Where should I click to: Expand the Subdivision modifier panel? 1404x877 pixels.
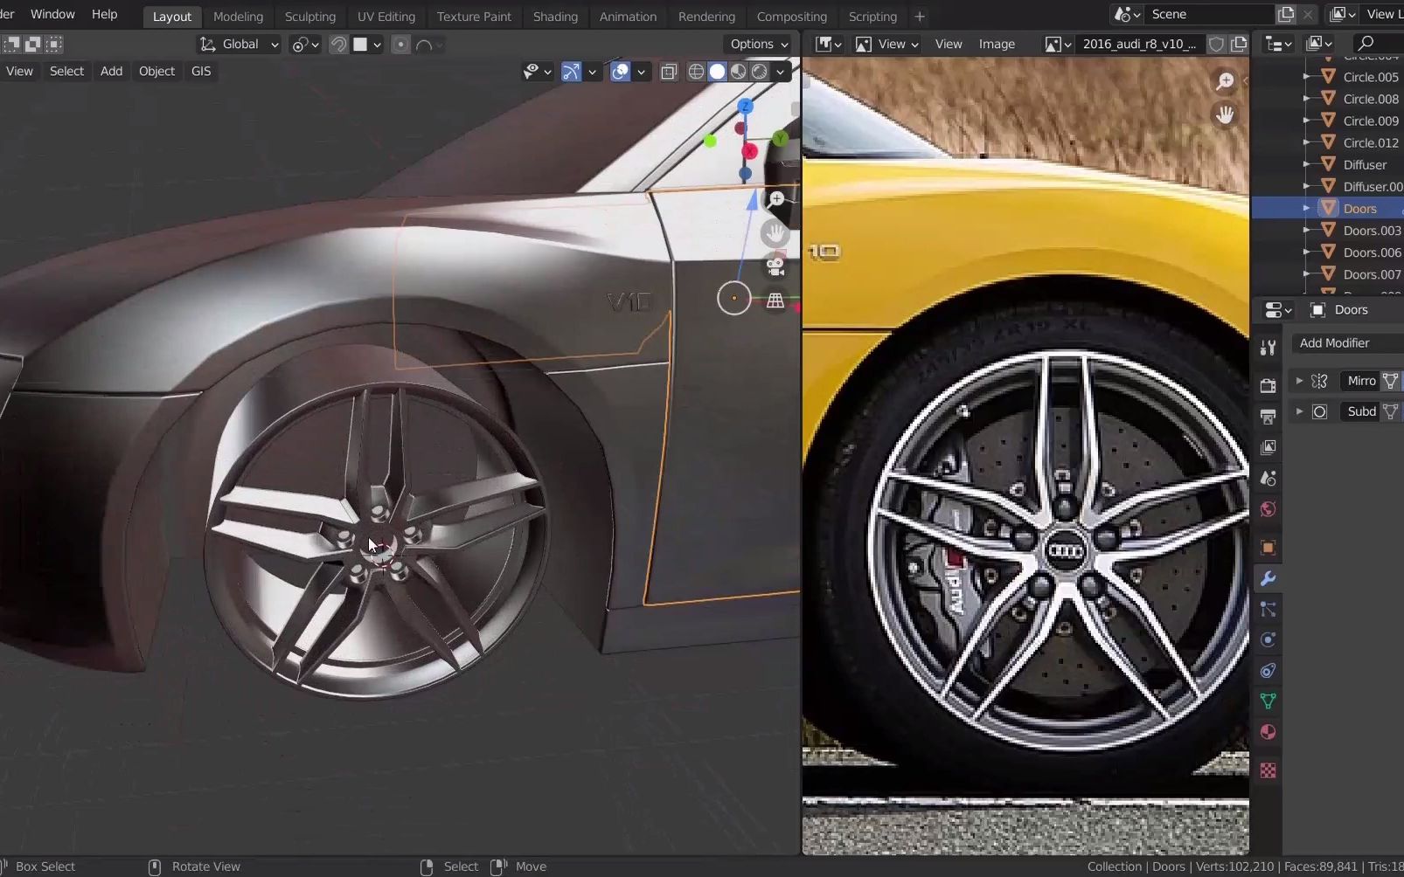click(1299, 411)
